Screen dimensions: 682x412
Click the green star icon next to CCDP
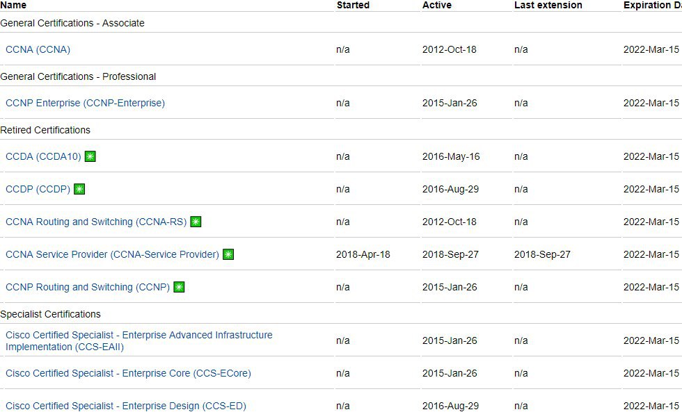[x=79, y=189]
